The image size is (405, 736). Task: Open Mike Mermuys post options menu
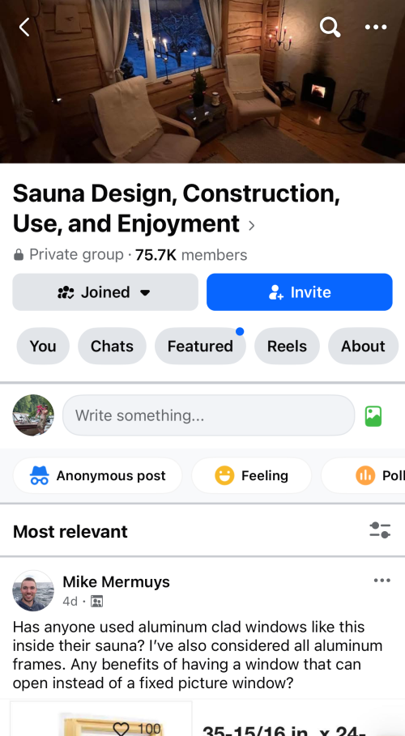[382, 581]
